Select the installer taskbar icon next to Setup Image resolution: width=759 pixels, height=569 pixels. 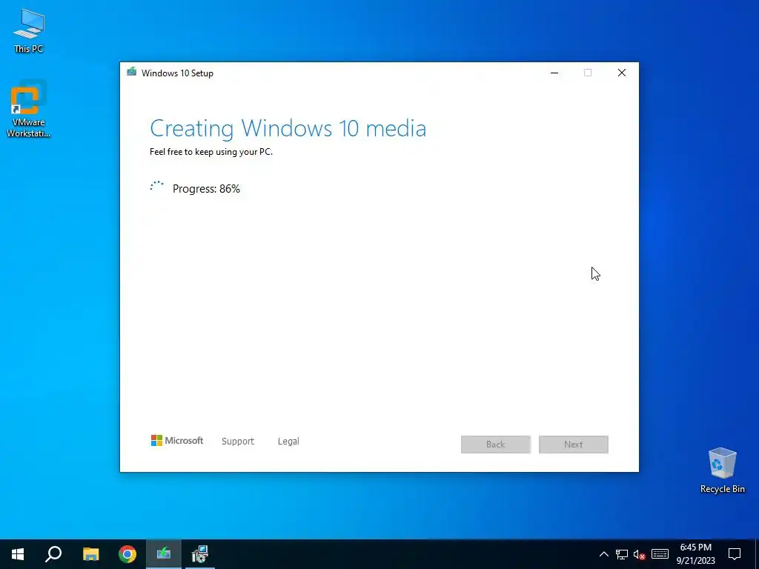200,554
